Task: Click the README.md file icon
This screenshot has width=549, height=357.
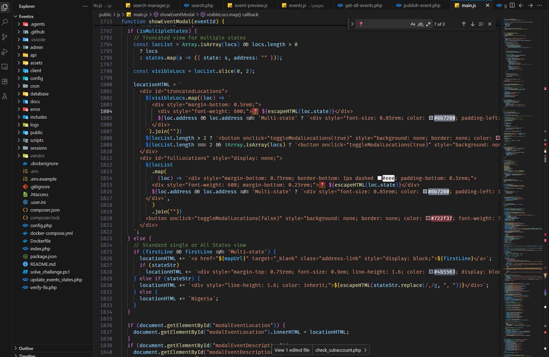Action: [26, 264]
